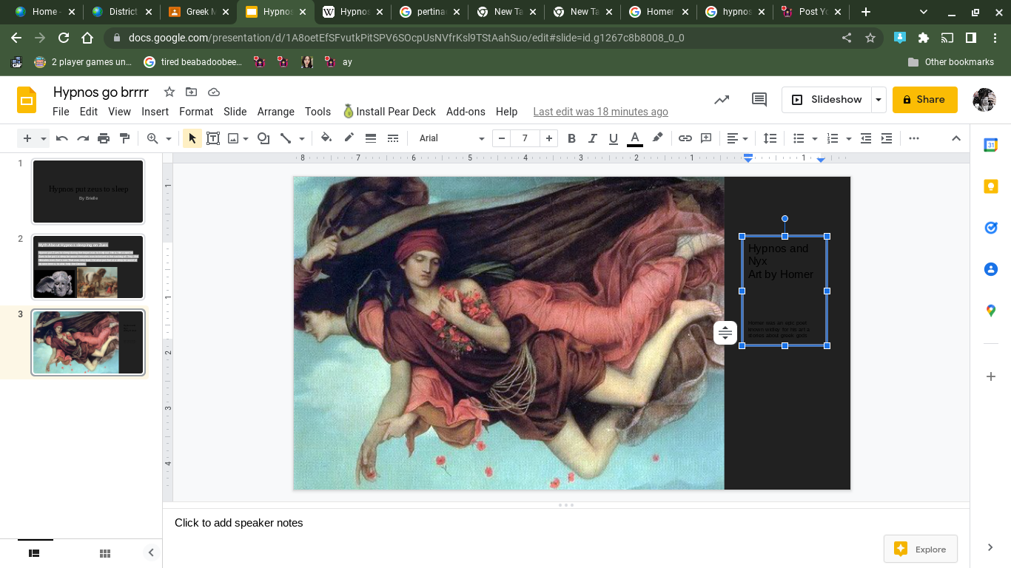
Task: Click the Print icon
Action: coord(104,138)
